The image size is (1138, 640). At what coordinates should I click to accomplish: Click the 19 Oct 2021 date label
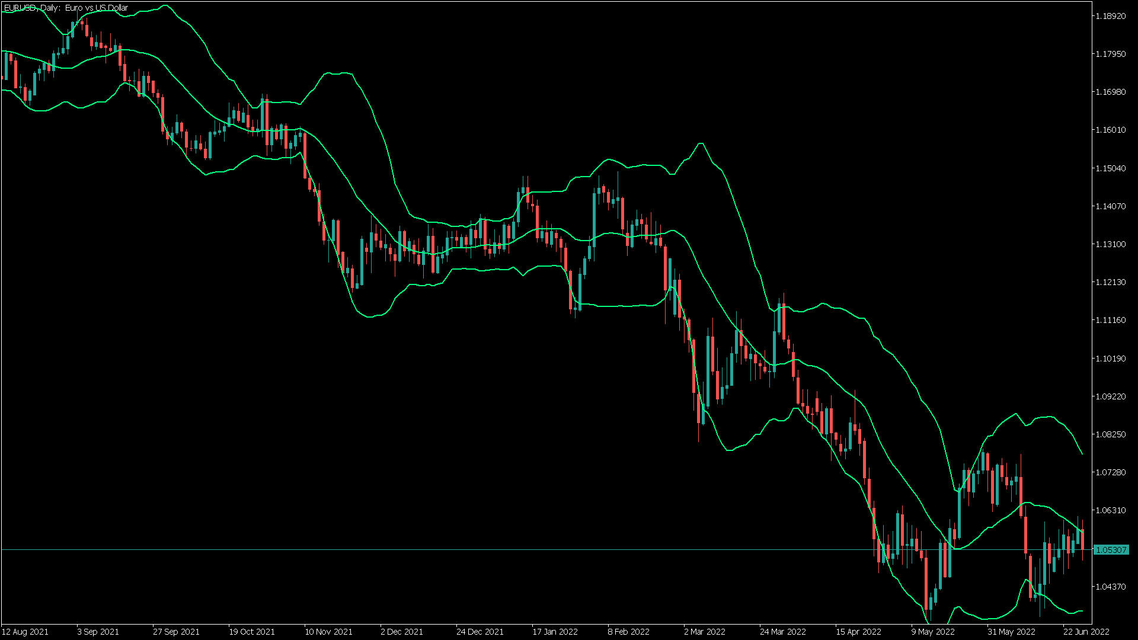click(x=252, y=632)
